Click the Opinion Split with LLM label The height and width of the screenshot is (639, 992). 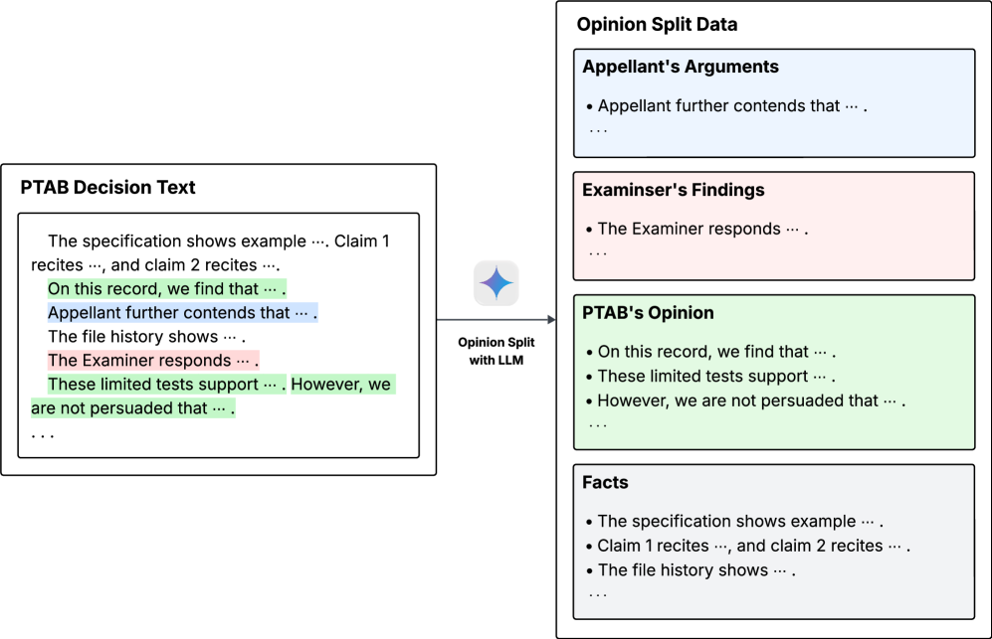(x=496, y=351)
